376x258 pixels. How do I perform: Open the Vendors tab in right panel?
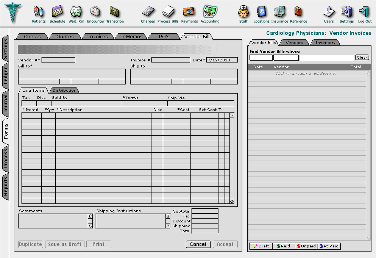294,42
